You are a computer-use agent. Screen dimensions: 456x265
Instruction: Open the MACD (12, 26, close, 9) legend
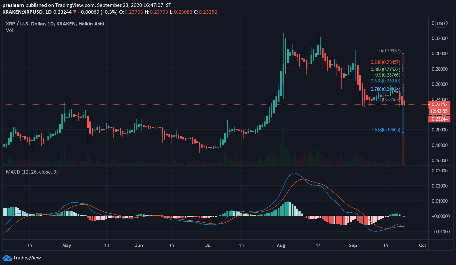(x=32, y=172)
